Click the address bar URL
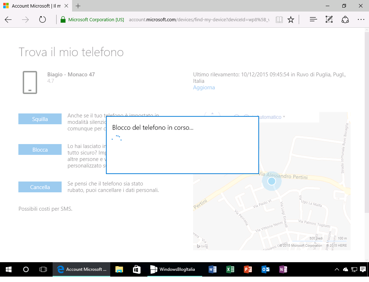Viewport: 369px width, 282px height. (199, 20)
